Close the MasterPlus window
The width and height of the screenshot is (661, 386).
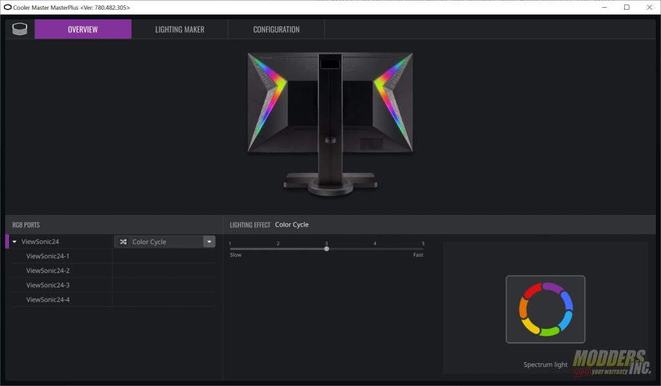click(x=649, y=7)
